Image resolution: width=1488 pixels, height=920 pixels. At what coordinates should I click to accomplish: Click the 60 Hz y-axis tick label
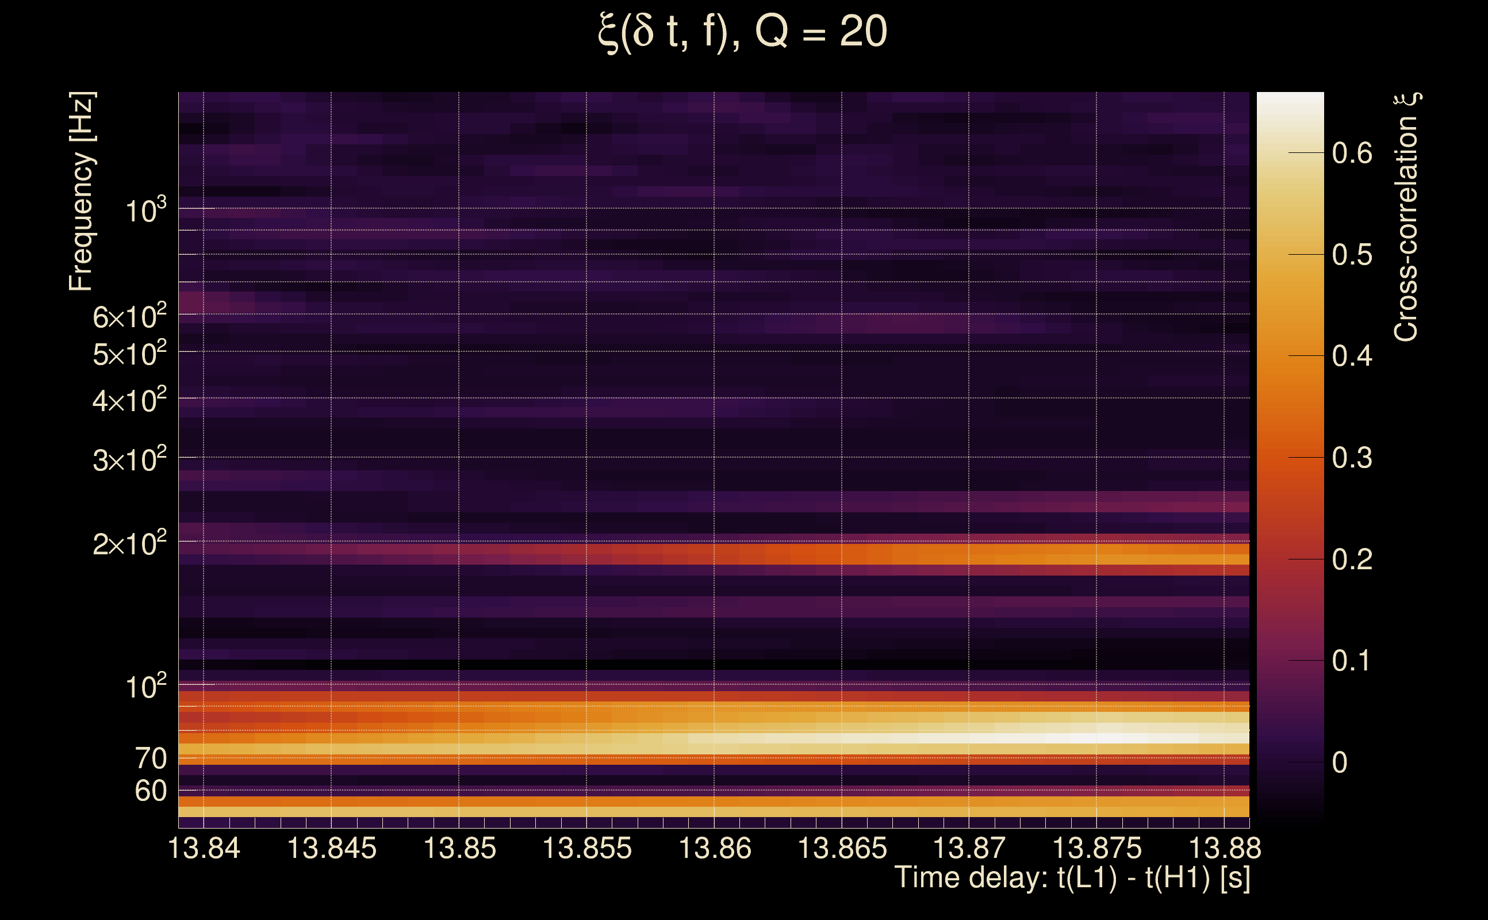click(x=150, y=791)
